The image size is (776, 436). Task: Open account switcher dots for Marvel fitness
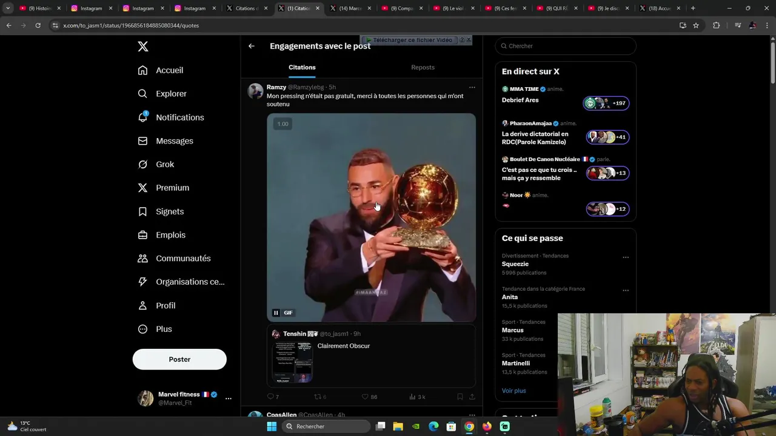pos(228,398)
